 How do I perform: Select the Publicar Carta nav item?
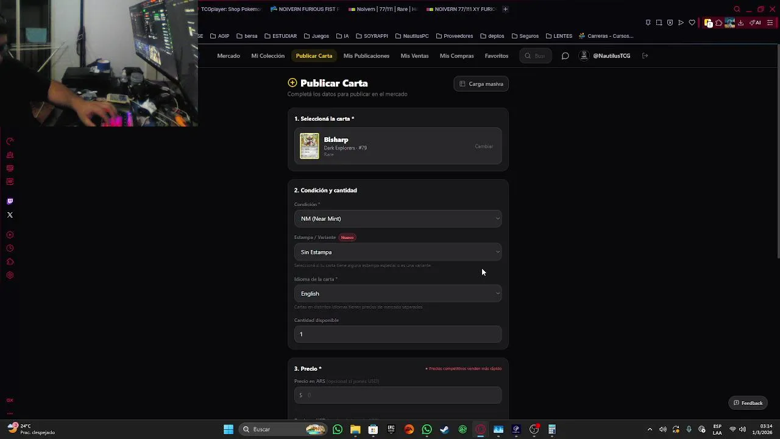pos(314,56)
